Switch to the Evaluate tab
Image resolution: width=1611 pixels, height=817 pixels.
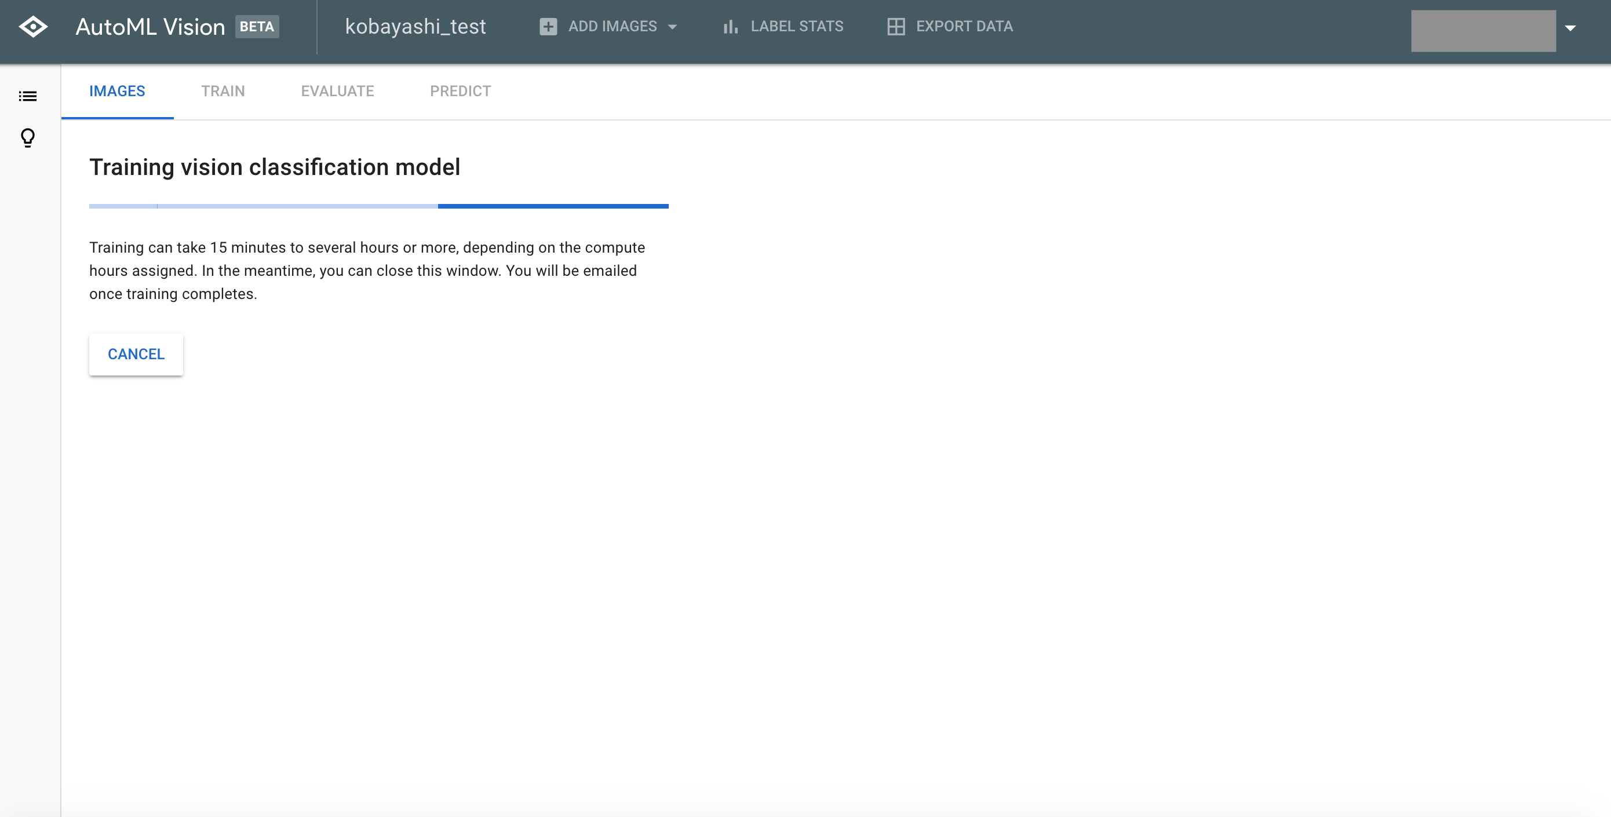pos(337,92)
